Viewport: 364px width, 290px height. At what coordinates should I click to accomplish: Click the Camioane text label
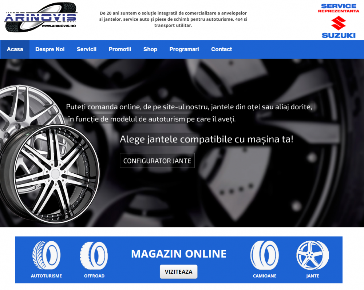coord(265,276)
